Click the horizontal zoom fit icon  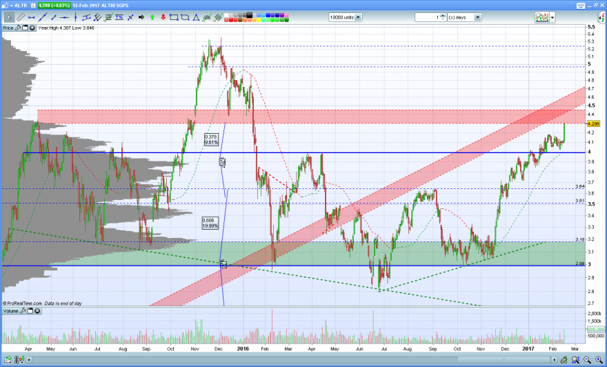click(576, 359)
